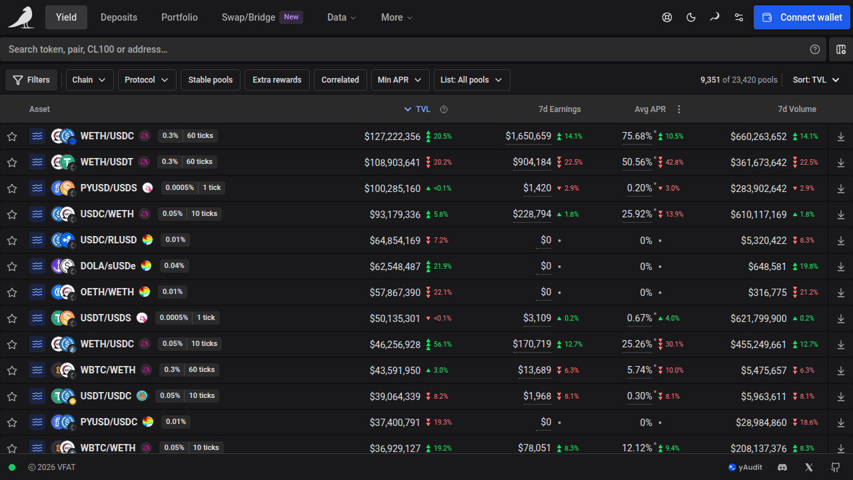Click the search help question mark icon

click(815, 49)
